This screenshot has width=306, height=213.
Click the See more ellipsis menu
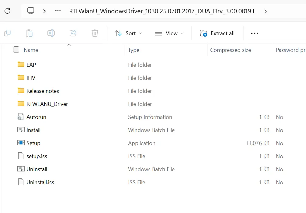point(254,33)
